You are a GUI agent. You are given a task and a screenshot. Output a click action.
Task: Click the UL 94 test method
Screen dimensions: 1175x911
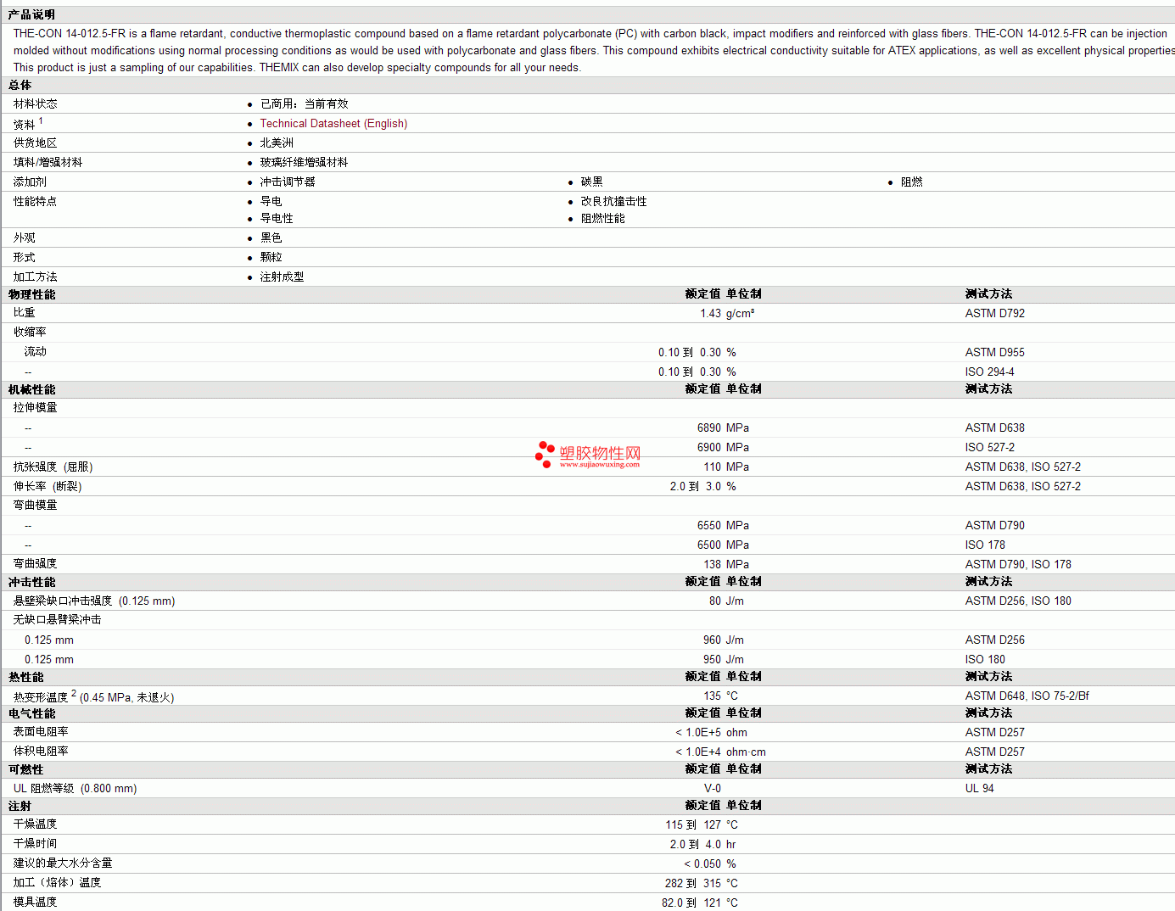pyautogui.click(x=980, y=789)
